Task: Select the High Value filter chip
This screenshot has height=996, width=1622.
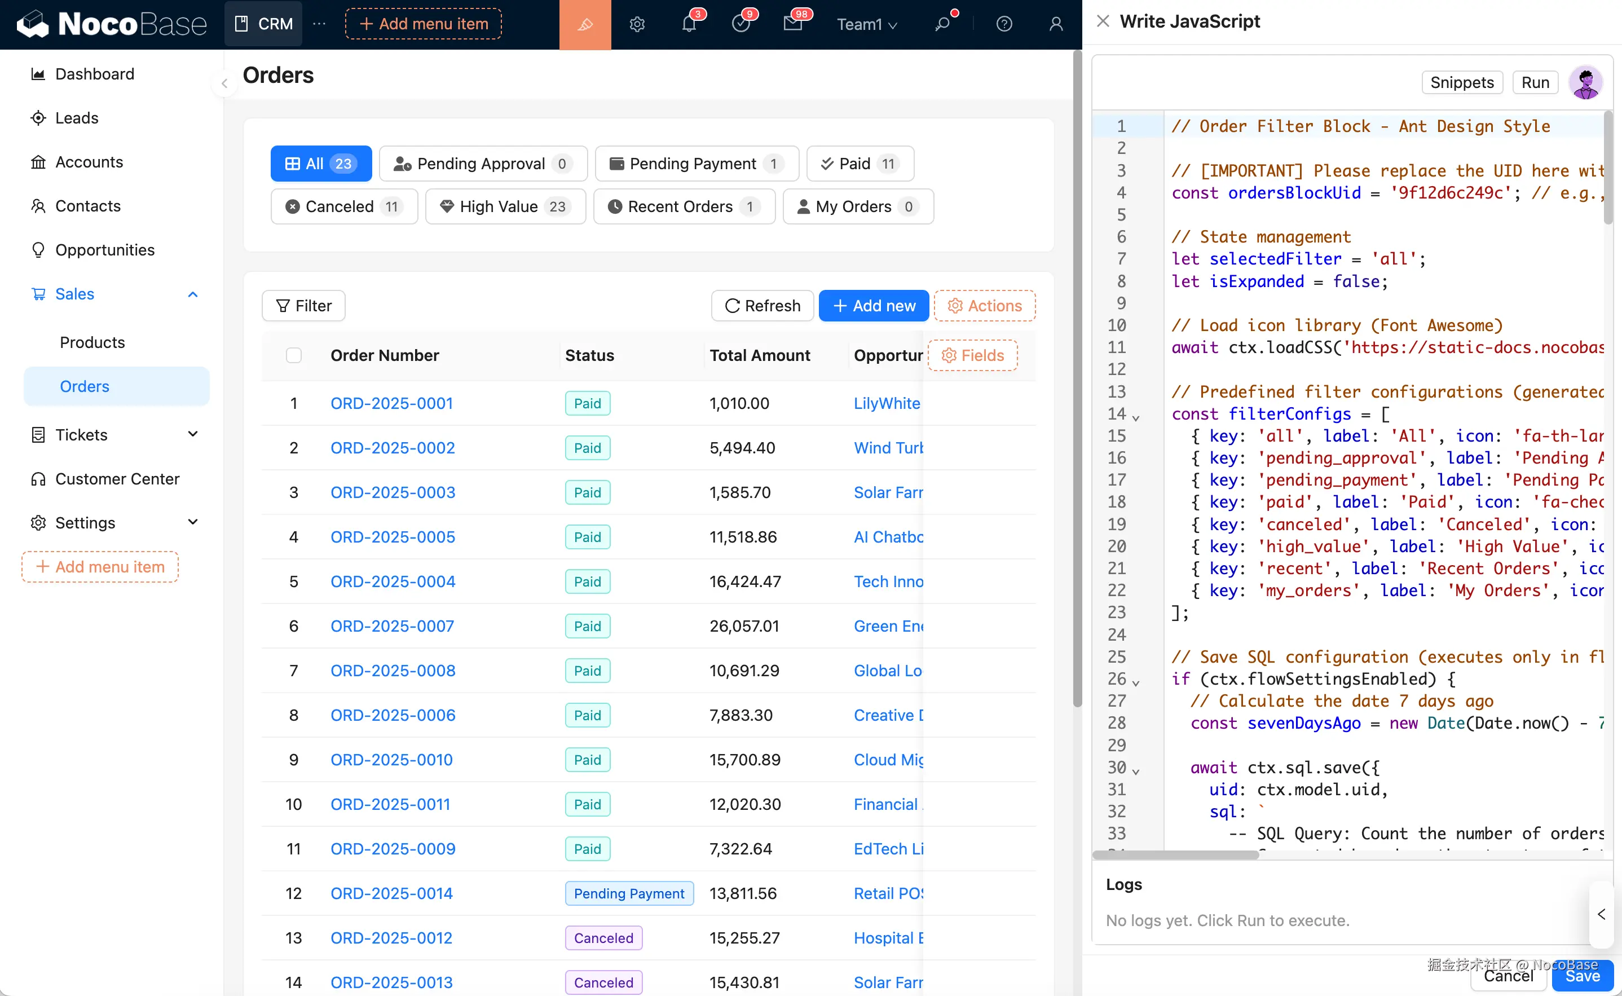Action: 505,207
